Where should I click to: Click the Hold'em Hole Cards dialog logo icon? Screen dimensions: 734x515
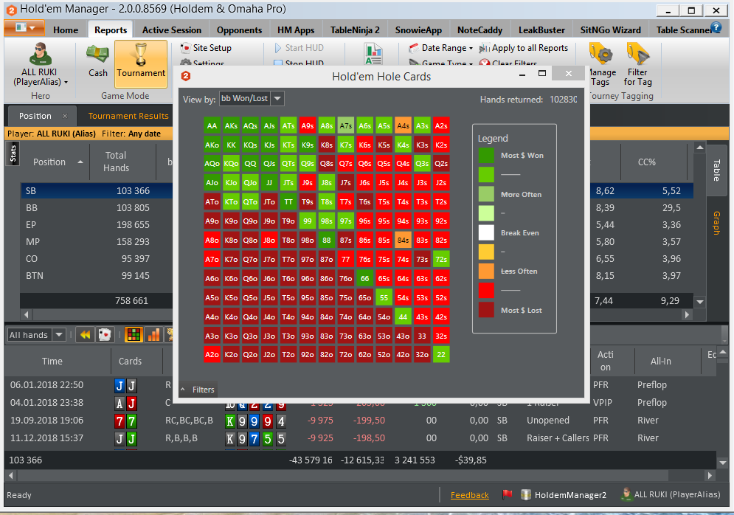(x=186, y=76)
